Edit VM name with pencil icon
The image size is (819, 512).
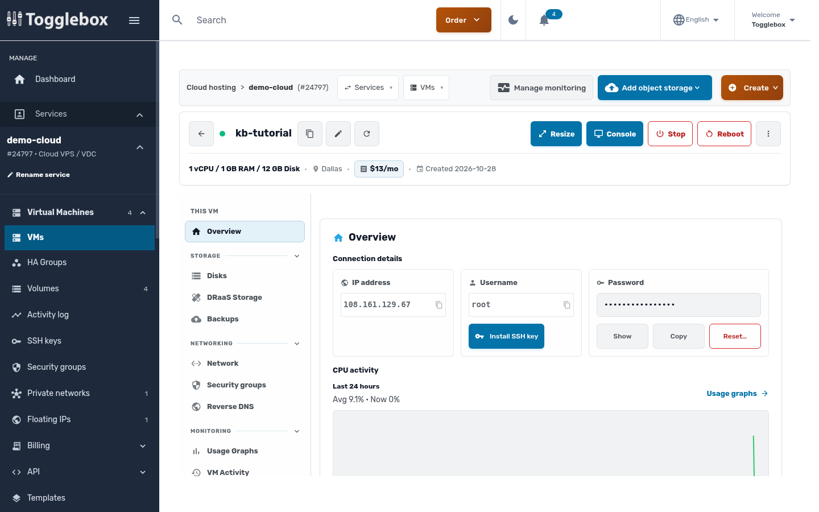click(x=338, y=134)
